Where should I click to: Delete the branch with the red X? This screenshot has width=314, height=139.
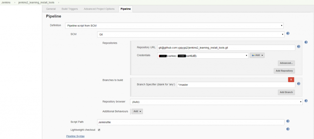click(x=291, y=79)
